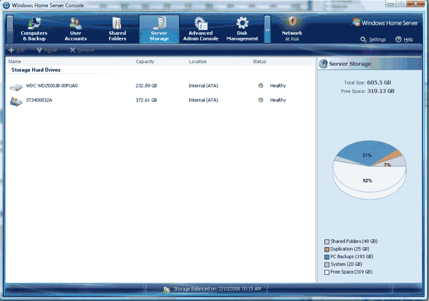Click the Repair toolbar button
The height and width of the screenshot is (301, 429).
[x=47, y=50]
